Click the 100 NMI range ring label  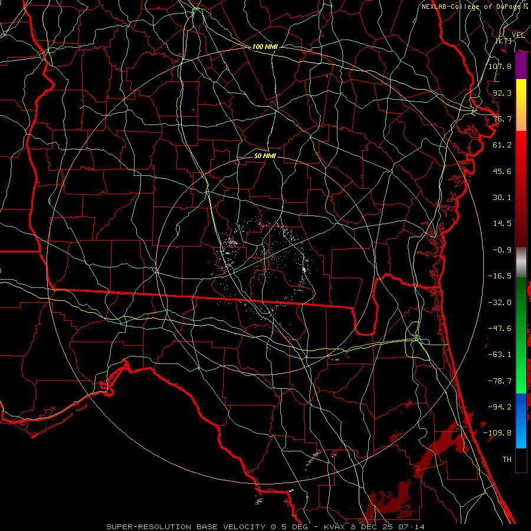265,47
